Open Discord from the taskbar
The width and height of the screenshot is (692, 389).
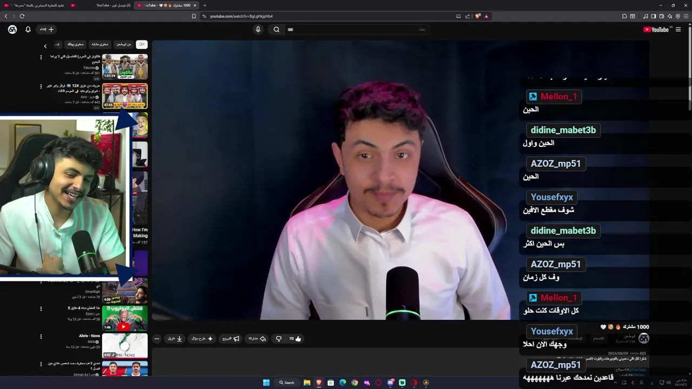point(390,383)
